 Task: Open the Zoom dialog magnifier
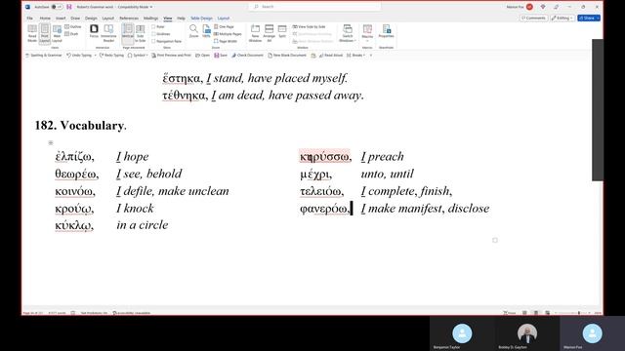[193, 31]
